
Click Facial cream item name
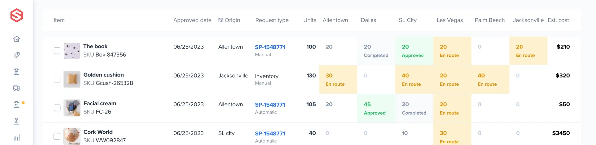[100, 103]
